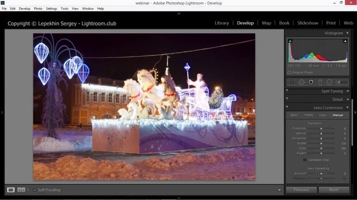The image size is (357, 200).
Task: Select Color tab in Lens Corrections
Action: [x=322, y=115]
